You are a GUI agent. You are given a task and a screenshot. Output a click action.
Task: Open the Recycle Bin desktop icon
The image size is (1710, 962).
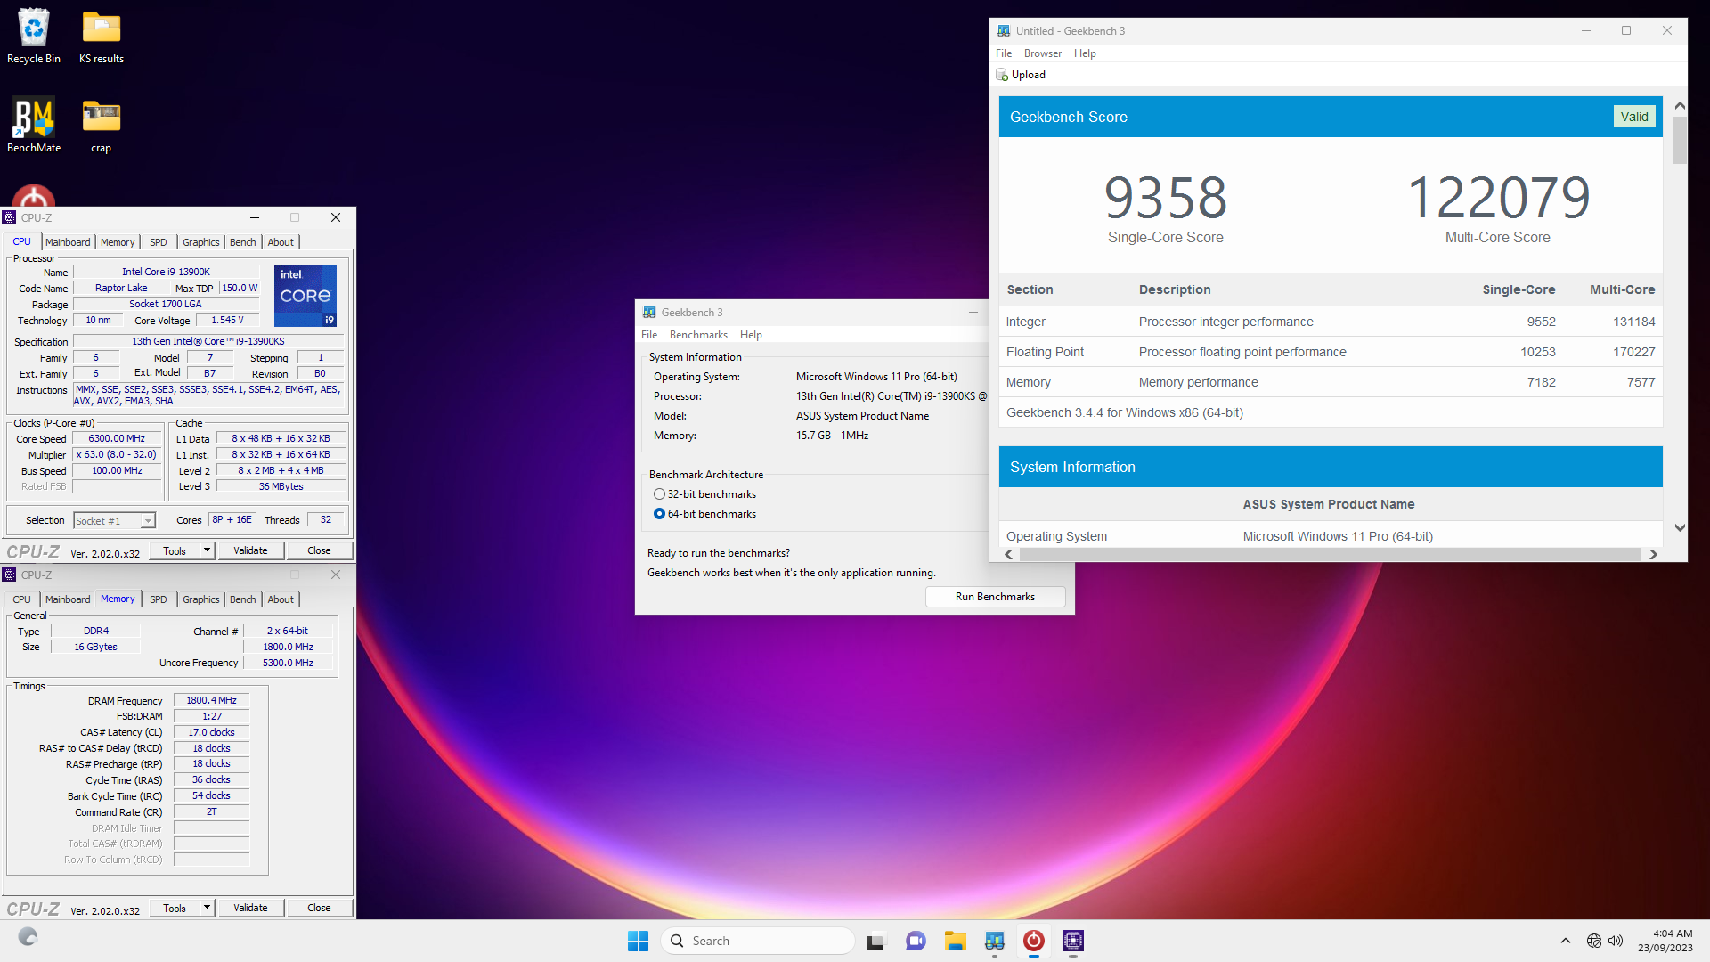pyautogui.click(x=34, y=36)
